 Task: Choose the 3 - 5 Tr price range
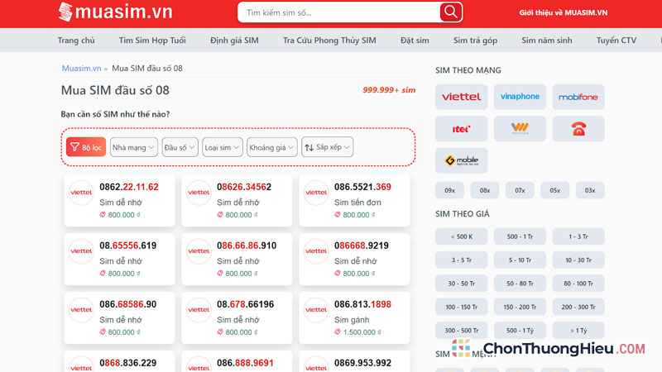(x=462, y=260)
